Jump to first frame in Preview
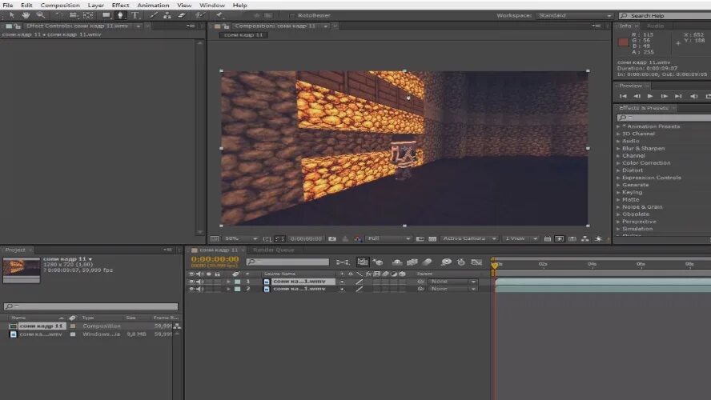711x400 pixels. click(x=623, y=96)
